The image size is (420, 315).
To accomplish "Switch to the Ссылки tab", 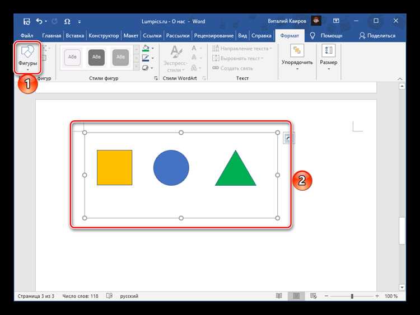I will coord(152,35).
